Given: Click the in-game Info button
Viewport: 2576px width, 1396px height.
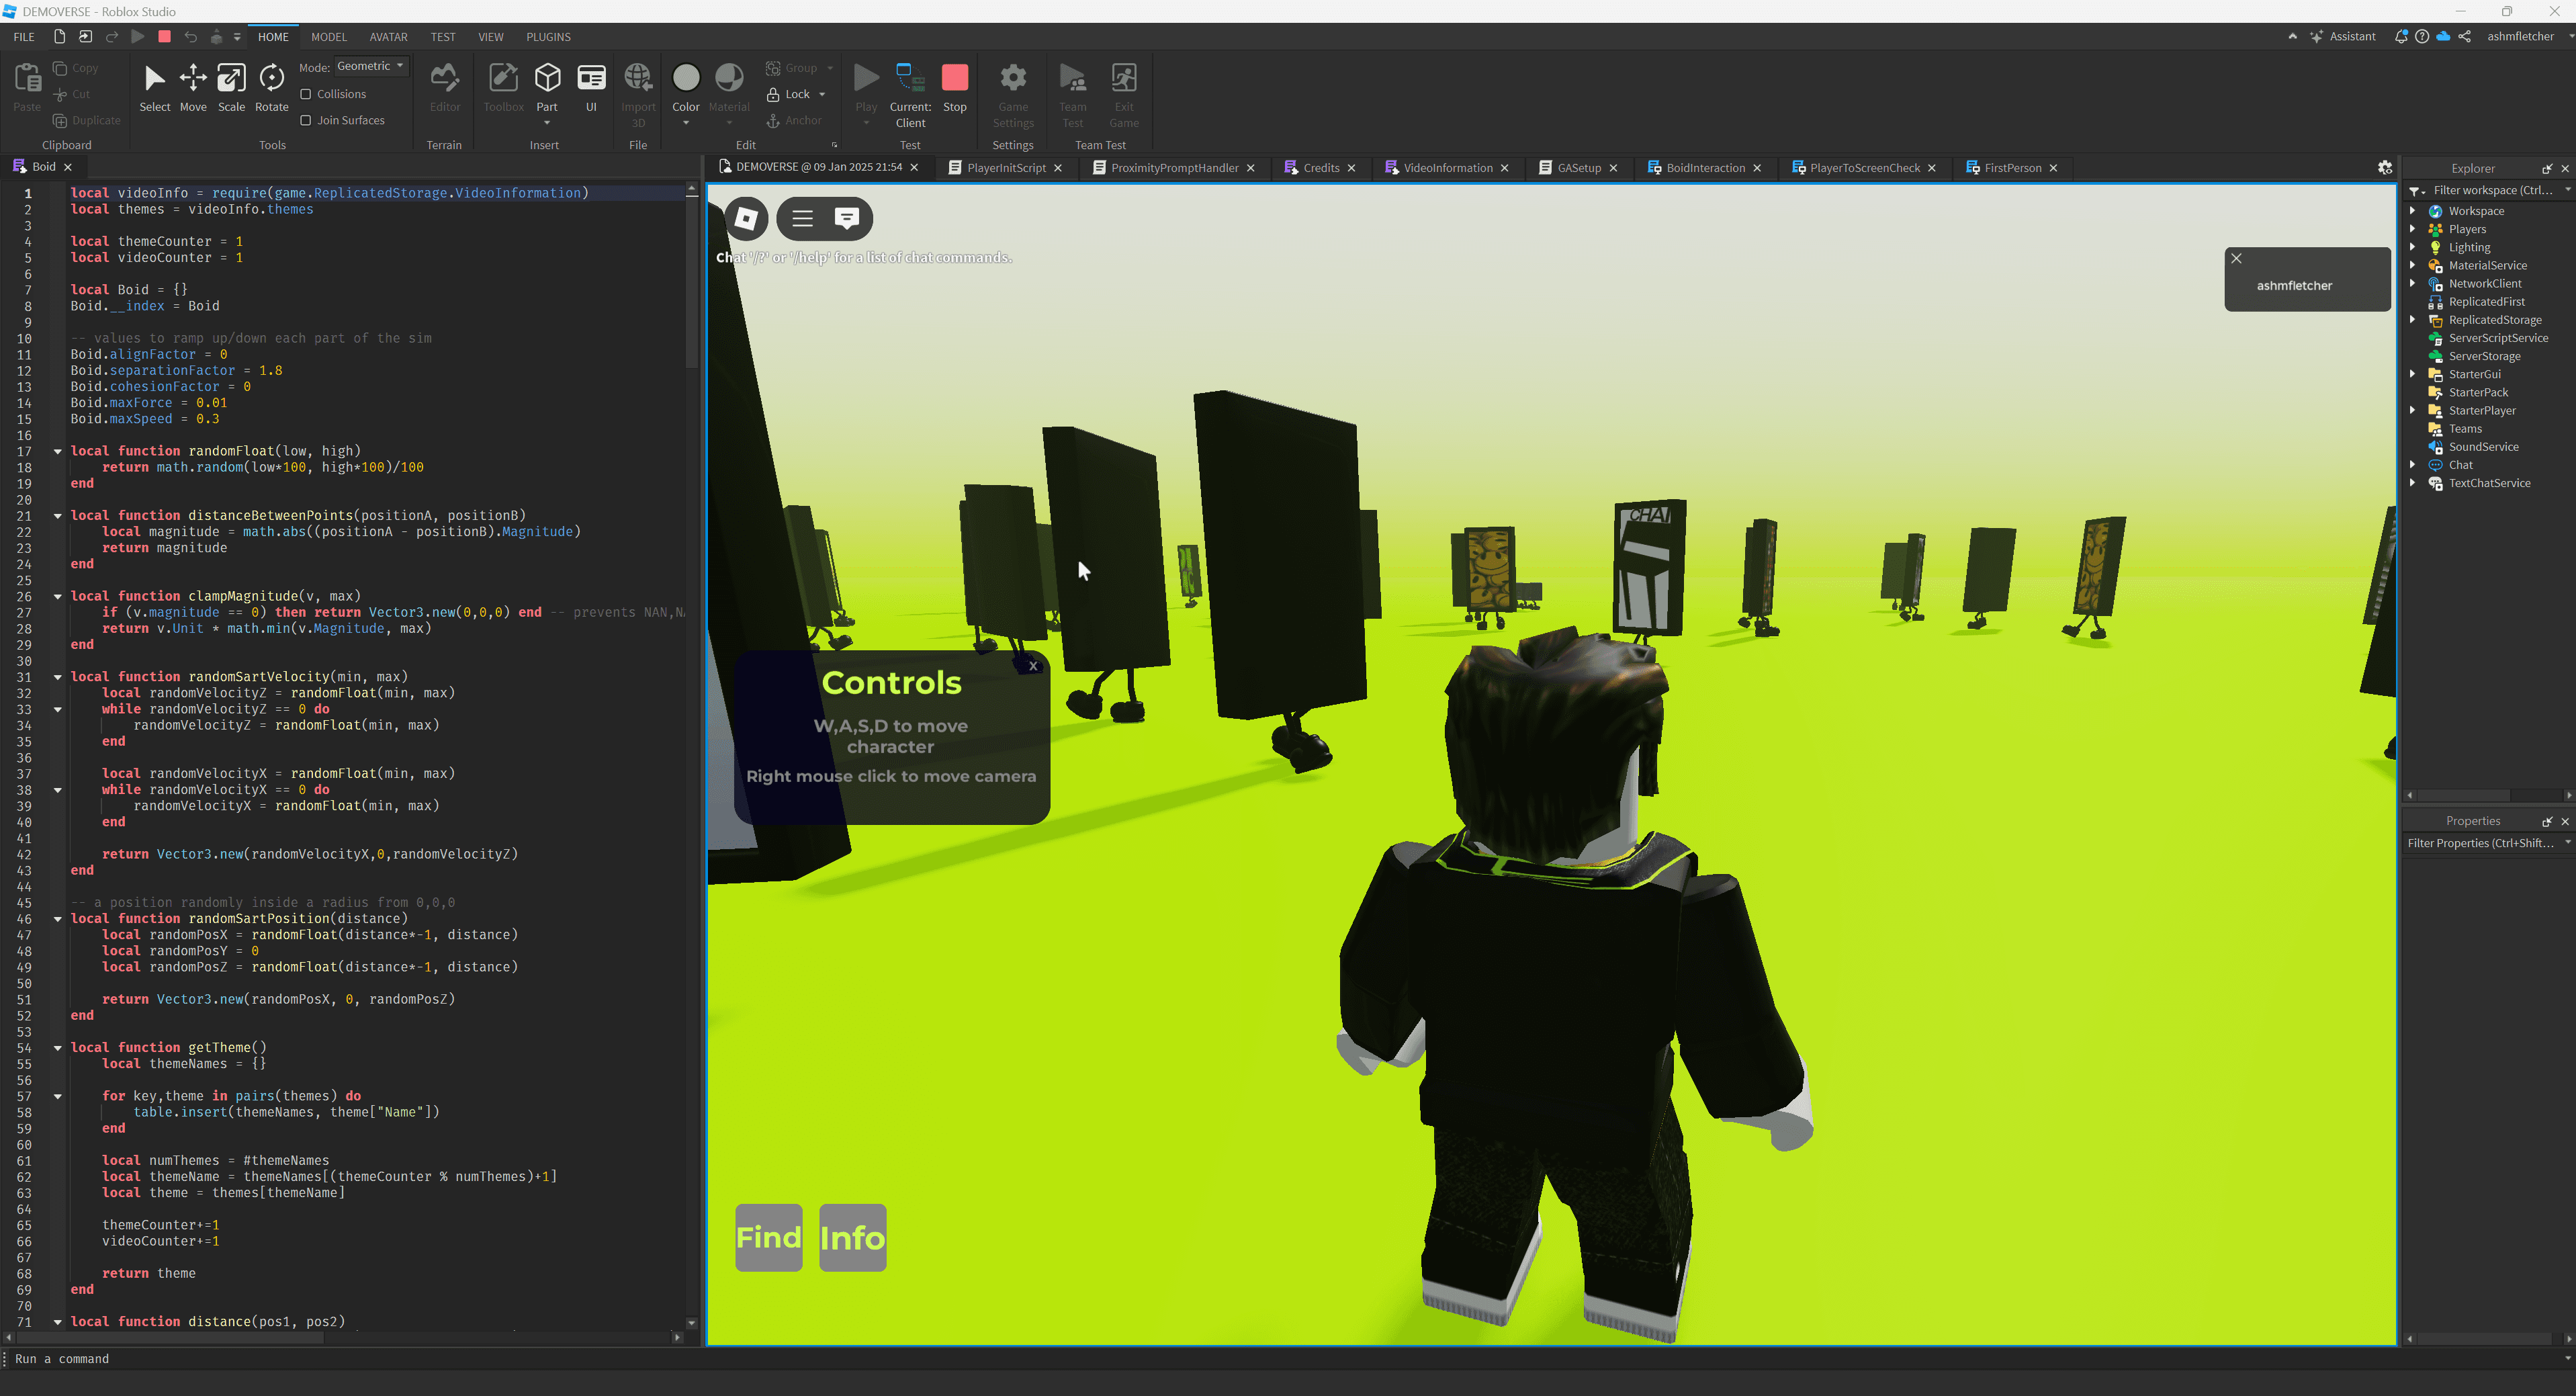Looking at the screenshot, I should pos(853,1238).
